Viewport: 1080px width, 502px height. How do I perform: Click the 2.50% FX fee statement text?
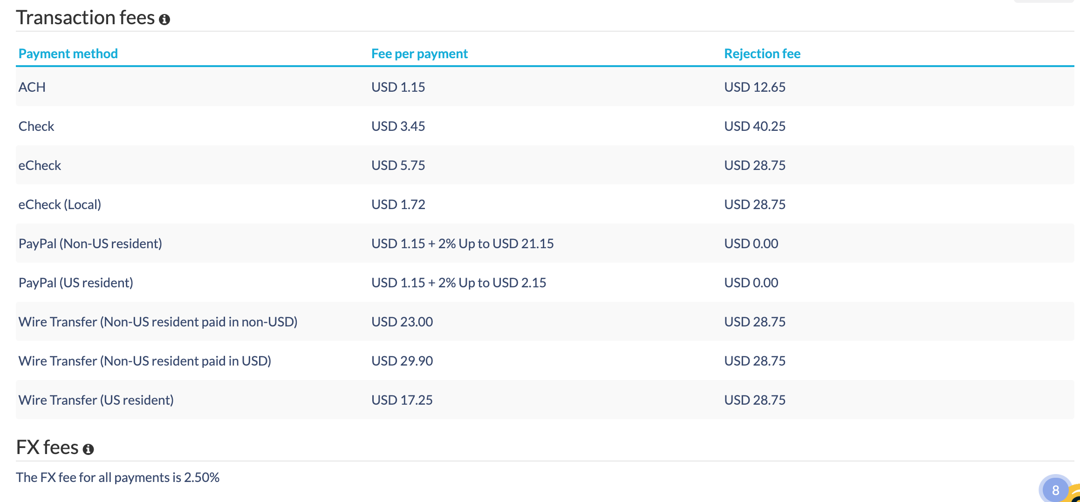pos(117,477)
